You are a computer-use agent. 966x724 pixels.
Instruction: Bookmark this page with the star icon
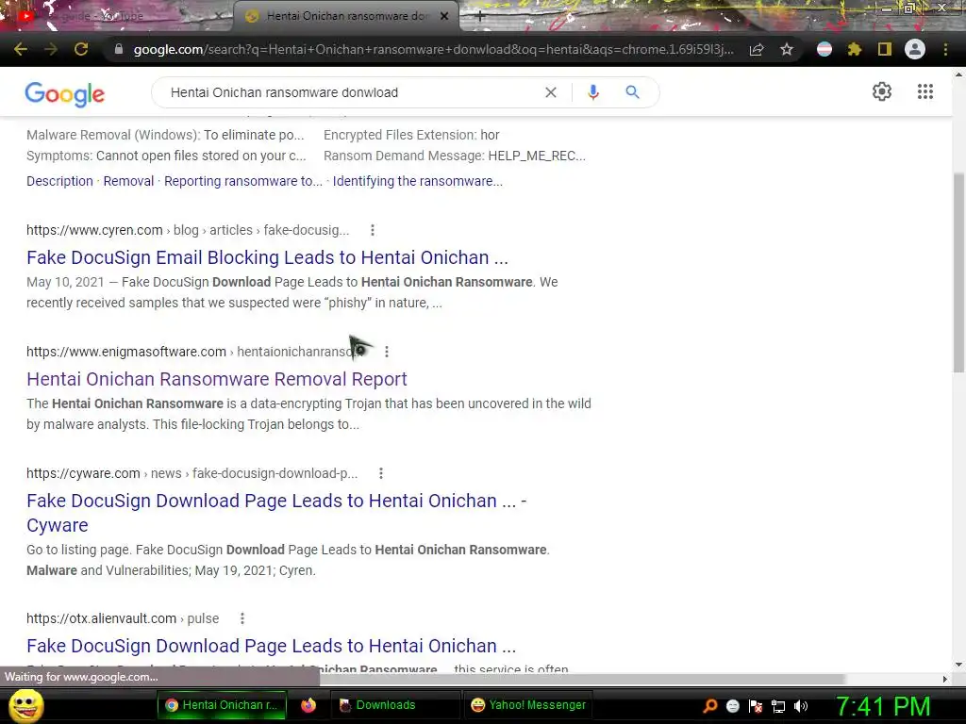point(787,49)
